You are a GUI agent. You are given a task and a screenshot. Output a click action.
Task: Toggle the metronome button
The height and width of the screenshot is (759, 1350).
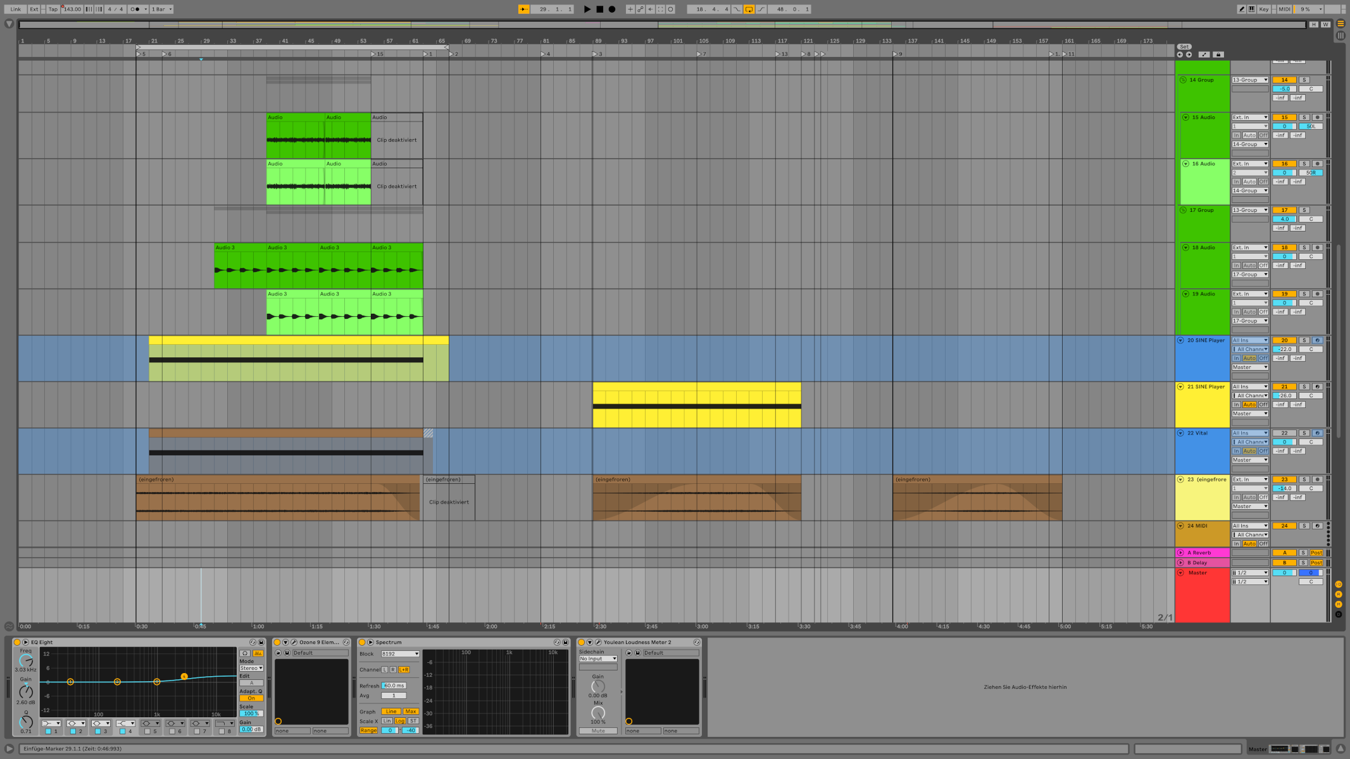[135, 9]
